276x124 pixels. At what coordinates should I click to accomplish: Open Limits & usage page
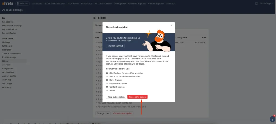[9, 57]
